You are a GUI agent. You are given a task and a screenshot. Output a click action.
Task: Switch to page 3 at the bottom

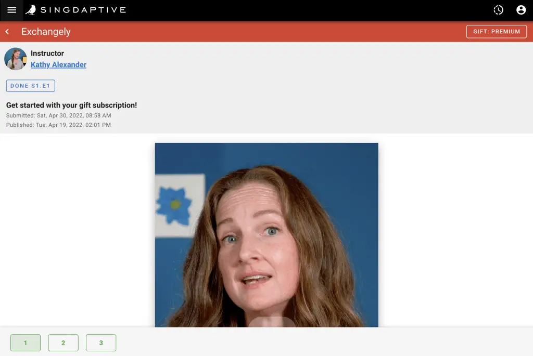click(101, 343)
